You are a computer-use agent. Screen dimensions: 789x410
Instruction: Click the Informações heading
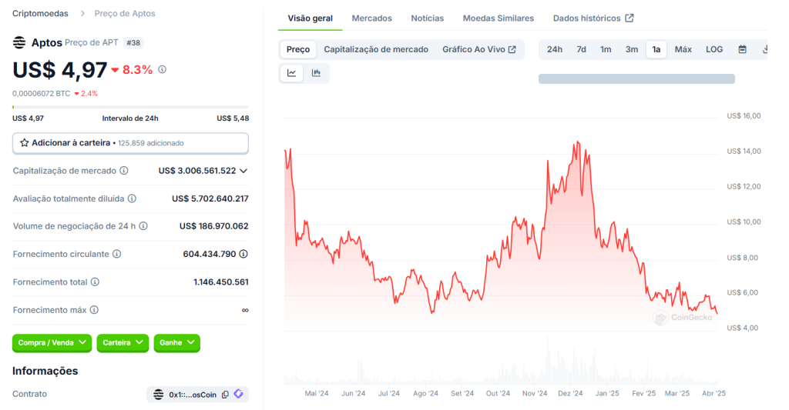pos(45,371)
